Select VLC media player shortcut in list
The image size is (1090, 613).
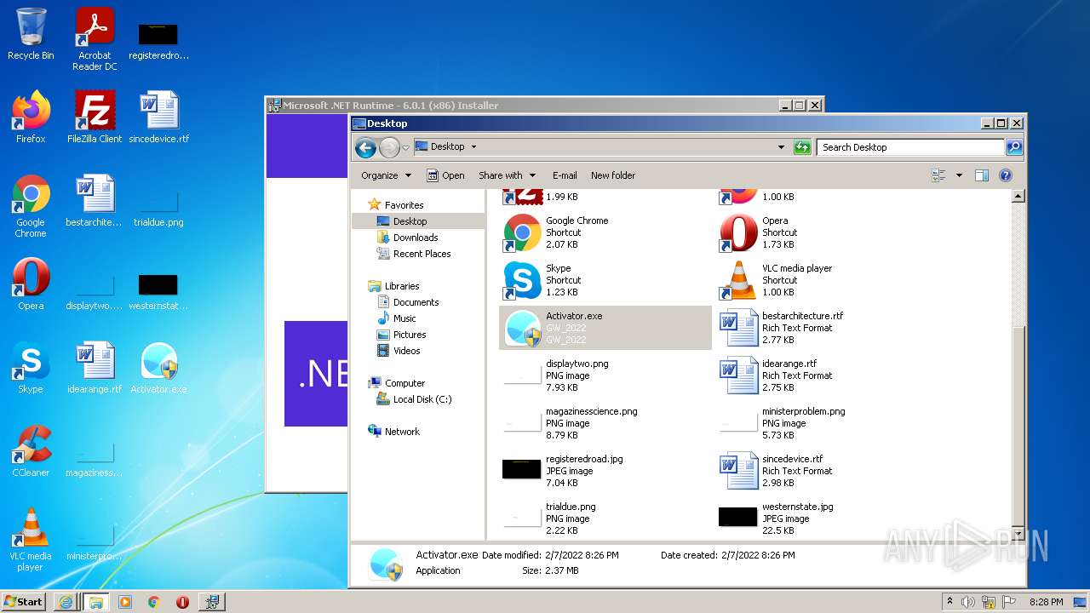[820, 280]
